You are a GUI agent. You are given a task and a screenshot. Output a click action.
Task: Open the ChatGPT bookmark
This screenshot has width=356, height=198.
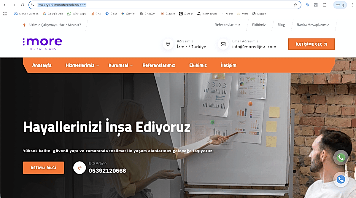(x=147, y=13)
